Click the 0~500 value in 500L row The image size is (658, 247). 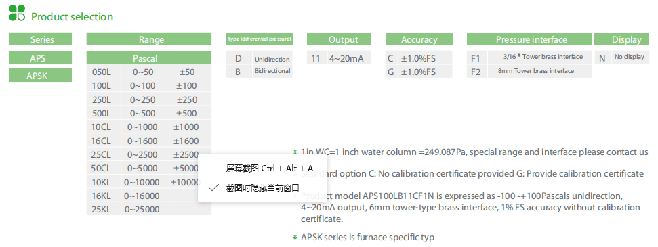click(143, 113)
